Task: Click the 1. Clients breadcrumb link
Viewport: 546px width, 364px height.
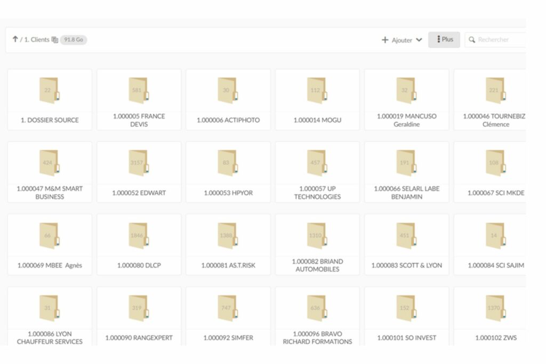Action: click(36, 40)
